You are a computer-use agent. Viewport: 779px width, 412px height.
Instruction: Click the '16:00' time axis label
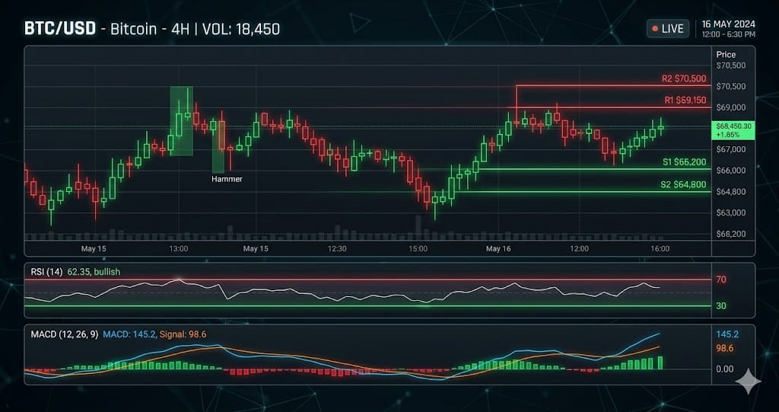click(x=660, y=248)
